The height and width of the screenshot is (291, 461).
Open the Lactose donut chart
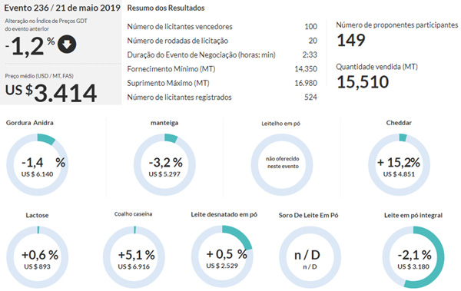[x=38, y=257]
